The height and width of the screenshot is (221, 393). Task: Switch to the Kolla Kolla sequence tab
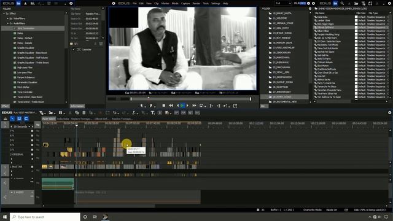point(63,118)
